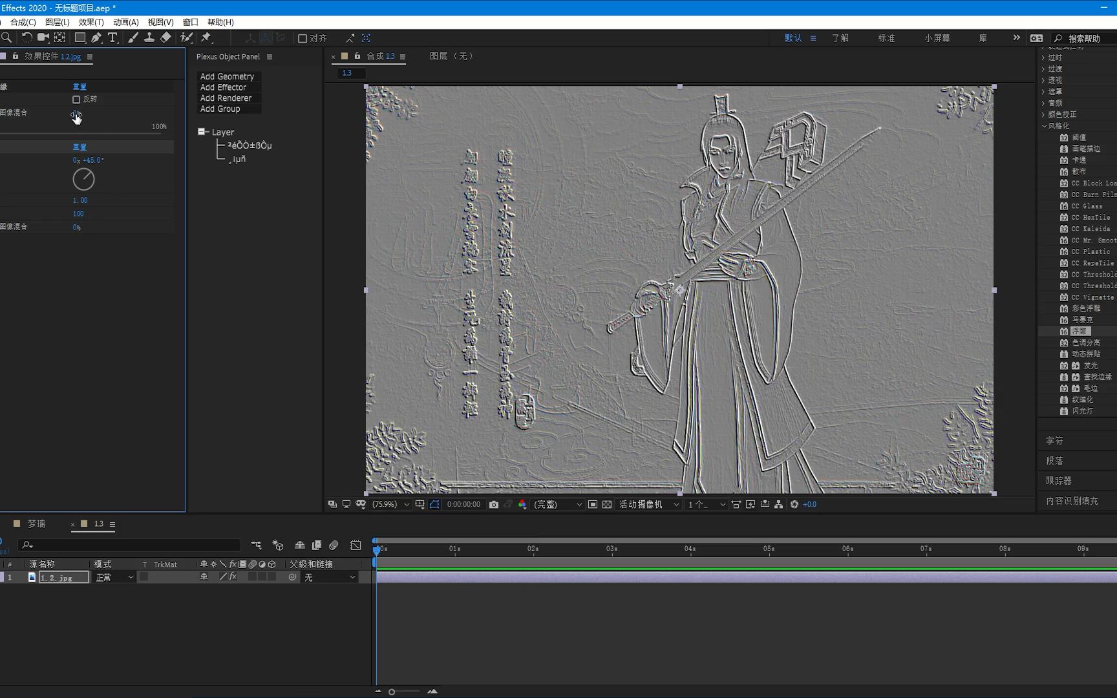The width and height of the screenshot is (1117, 698).
Task: Select the 浮雕 effect in effects list
Action: (x=1079, y=331)
